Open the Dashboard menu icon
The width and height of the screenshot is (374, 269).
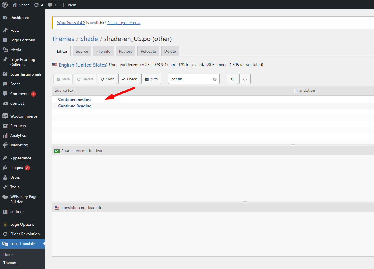point(5,18)
